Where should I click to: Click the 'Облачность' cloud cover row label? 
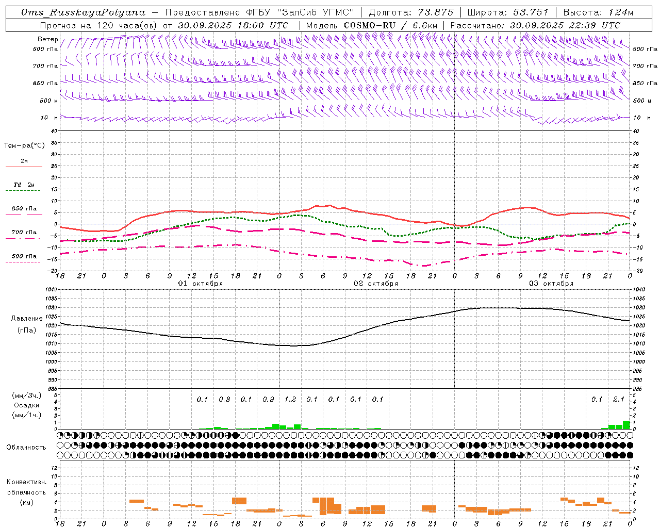pyautogui.click(x=26, y=448)
